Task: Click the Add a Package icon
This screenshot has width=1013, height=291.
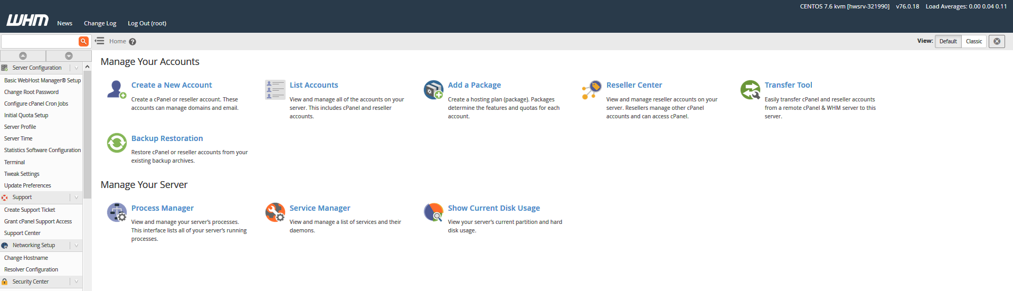Action: tap(433, 89)
